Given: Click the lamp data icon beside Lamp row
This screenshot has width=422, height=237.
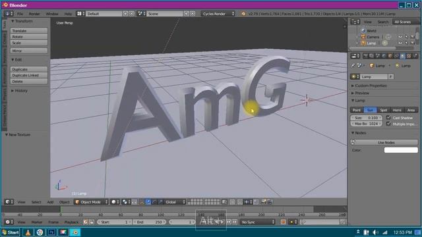Looking at the screenshot, I should click(385, 43).
